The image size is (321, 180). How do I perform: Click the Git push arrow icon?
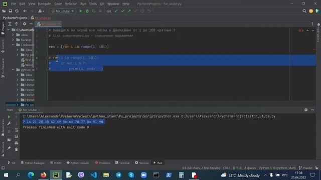pyautogui.click(x=129, y=11)
